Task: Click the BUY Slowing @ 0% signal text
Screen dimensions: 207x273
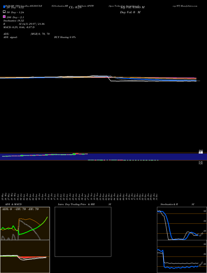Action: point(65,37)
